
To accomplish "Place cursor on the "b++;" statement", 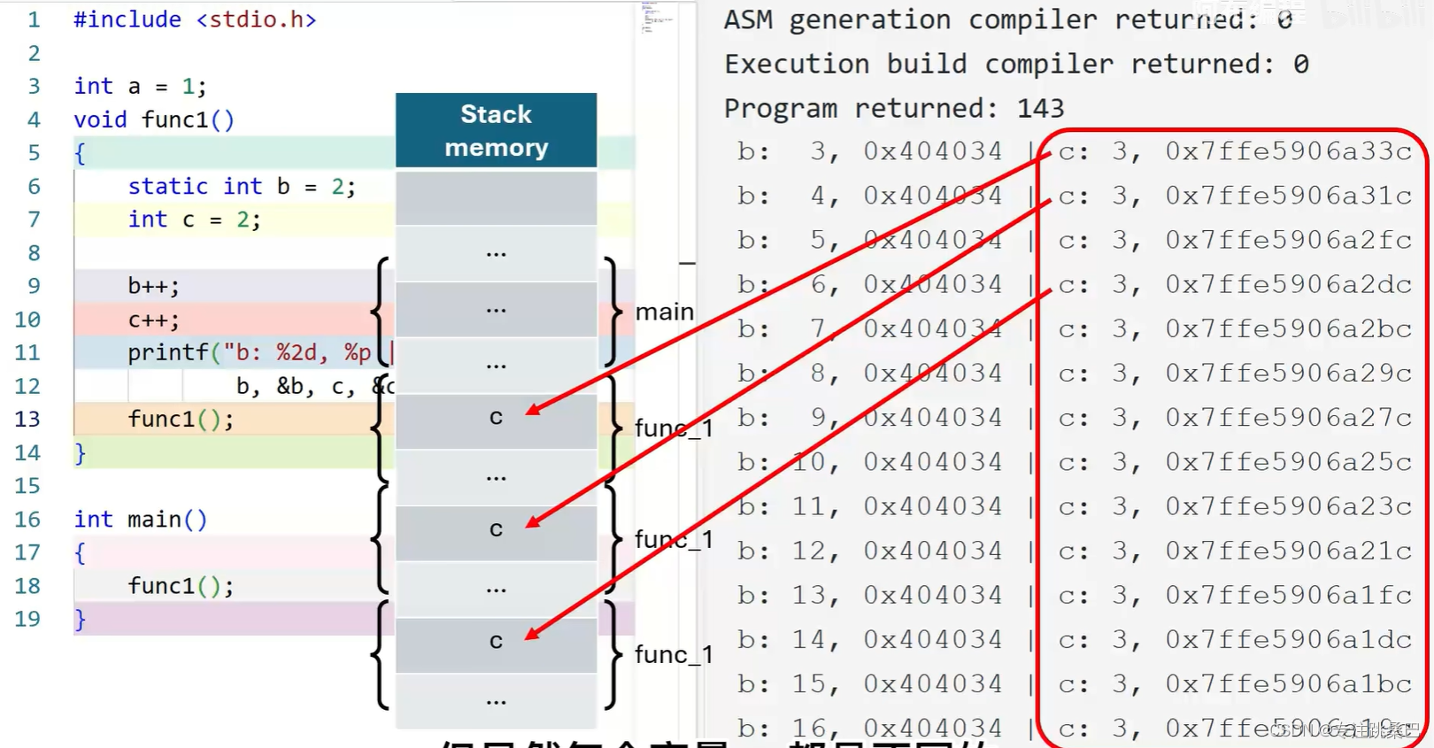I will [153, 286].
